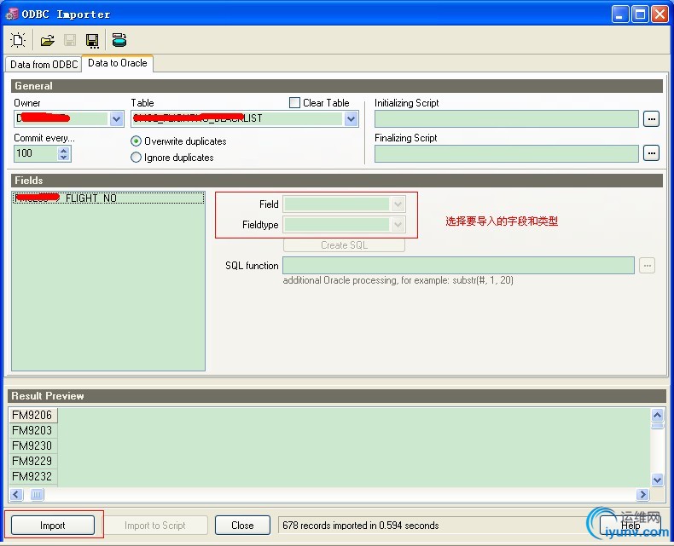Viewport: 674px width, 546px height.
Task: Increase the Commit every value
Action: (64, 150)
